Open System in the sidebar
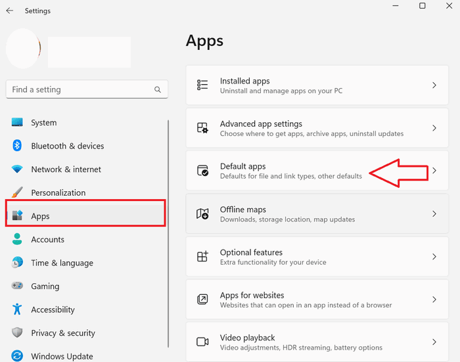The image size is (460, 362). (85, 122)
